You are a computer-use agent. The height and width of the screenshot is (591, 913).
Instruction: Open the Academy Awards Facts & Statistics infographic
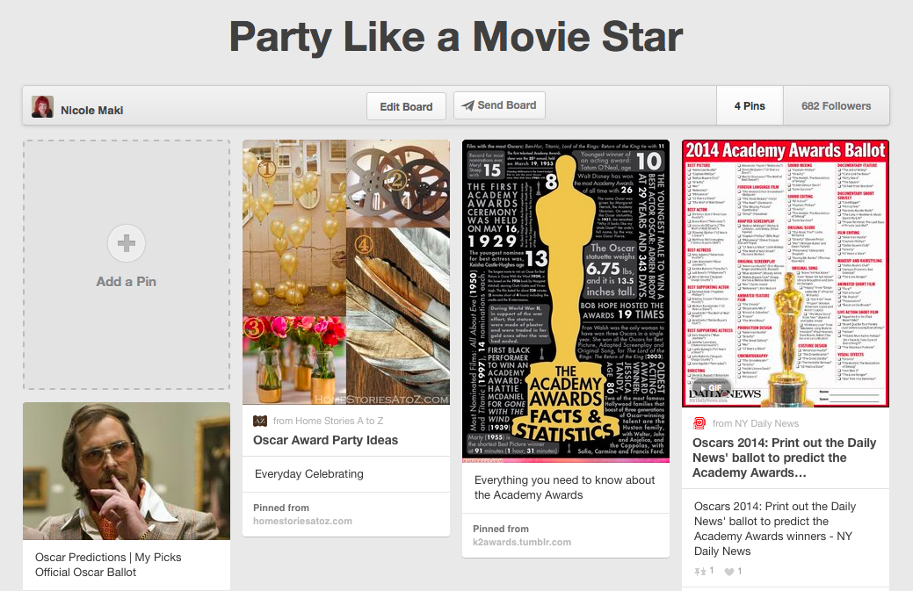(566, 301)
